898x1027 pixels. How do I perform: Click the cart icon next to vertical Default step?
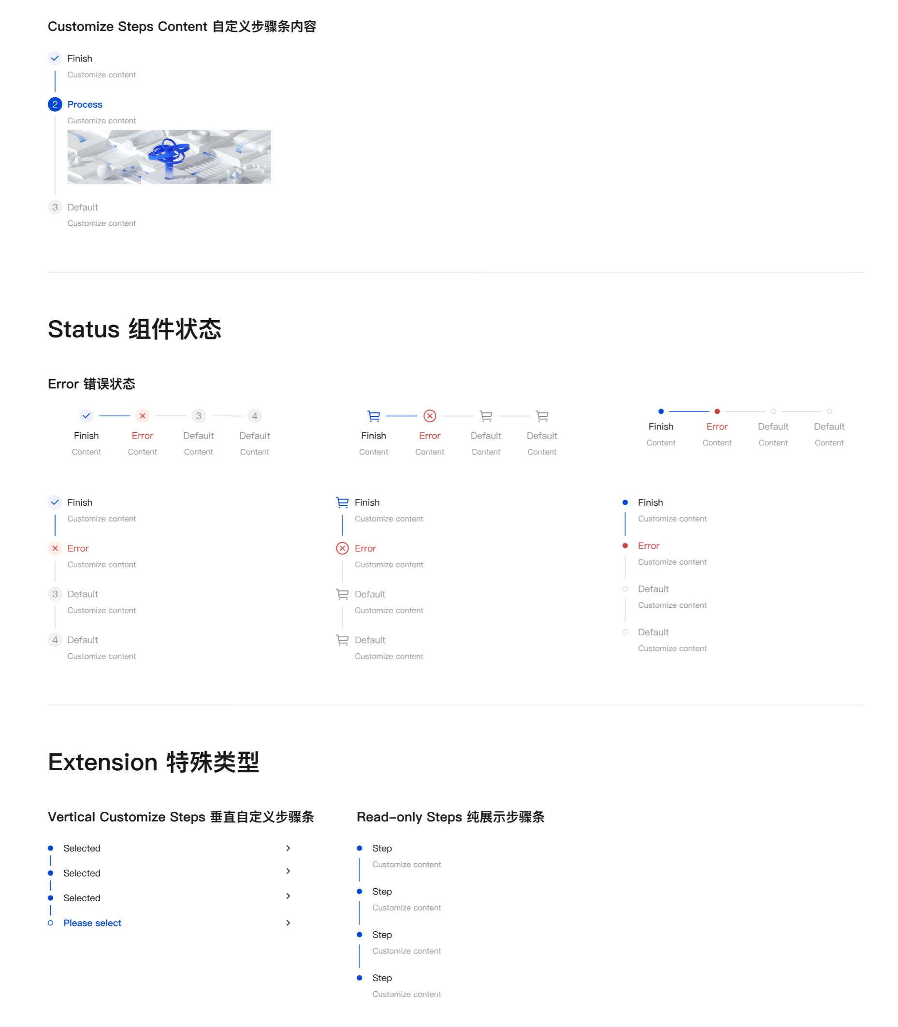click(342, 594)
